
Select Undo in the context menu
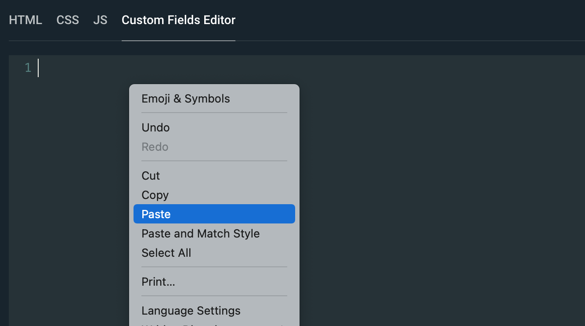tap(155, 128)
